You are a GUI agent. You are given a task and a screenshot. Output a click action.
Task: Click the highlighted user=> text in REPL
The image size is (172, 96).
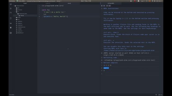click(x=106, y=68)
